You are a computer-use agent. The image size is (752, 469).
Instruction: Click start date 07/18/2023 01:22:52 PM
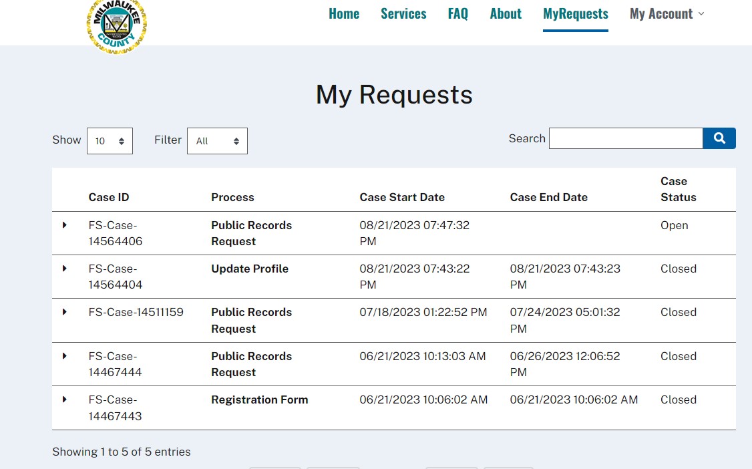pyautogui.click(x=423, y=312)
